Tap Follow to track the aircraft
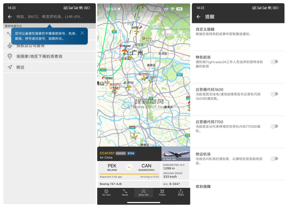Image resolution: width=287 pixels, height=208 pixels. [x=162, y=193]
